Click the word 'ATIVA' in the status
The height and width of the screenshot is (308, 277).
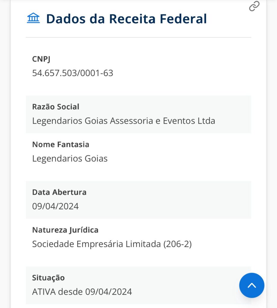coord(44,292)
